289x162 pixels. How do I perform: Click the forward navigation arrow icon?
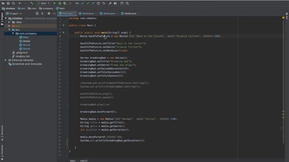25,3
